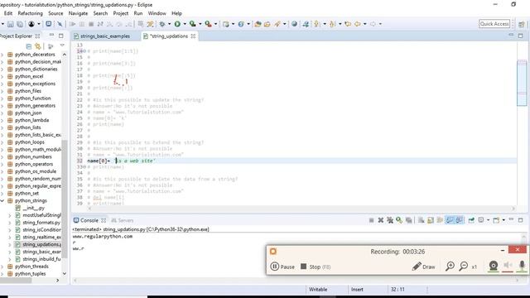The image size is (530, 298).
Task: Click the Terminate console square icon
Action: (372, 220)
